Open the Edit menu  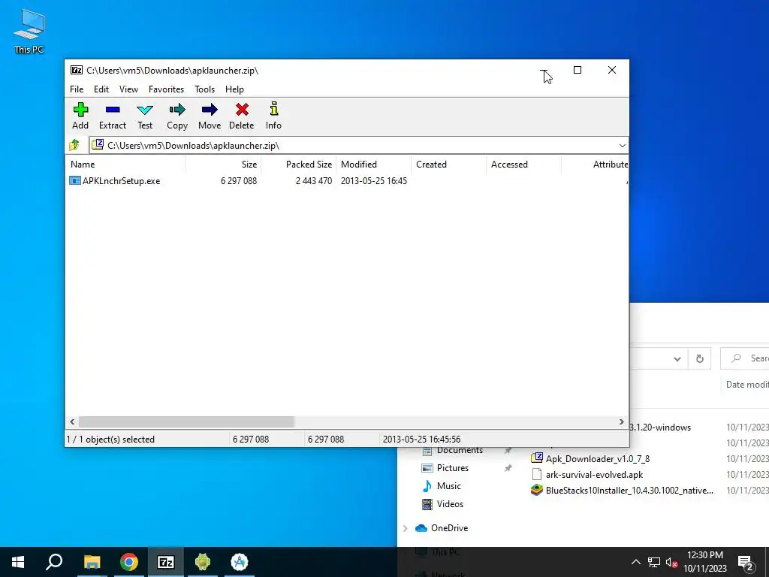pos(101,89)
